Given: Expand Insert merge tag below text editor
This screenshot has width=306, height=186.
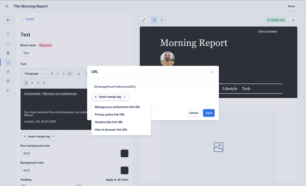Looking at the screenshot, I should (x=39, y=137).
